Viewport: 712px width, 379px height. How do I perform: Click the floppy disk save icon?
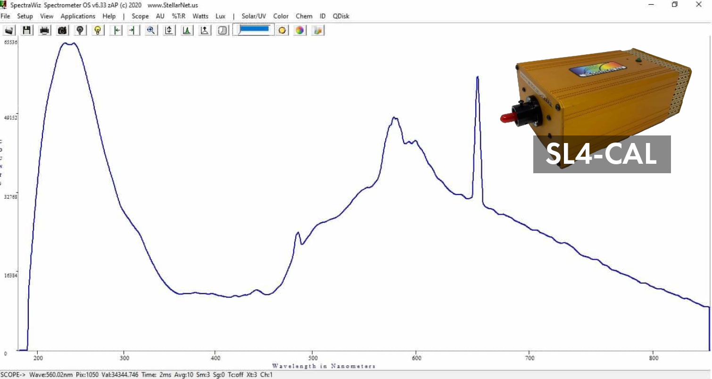[x=27, y=30]
